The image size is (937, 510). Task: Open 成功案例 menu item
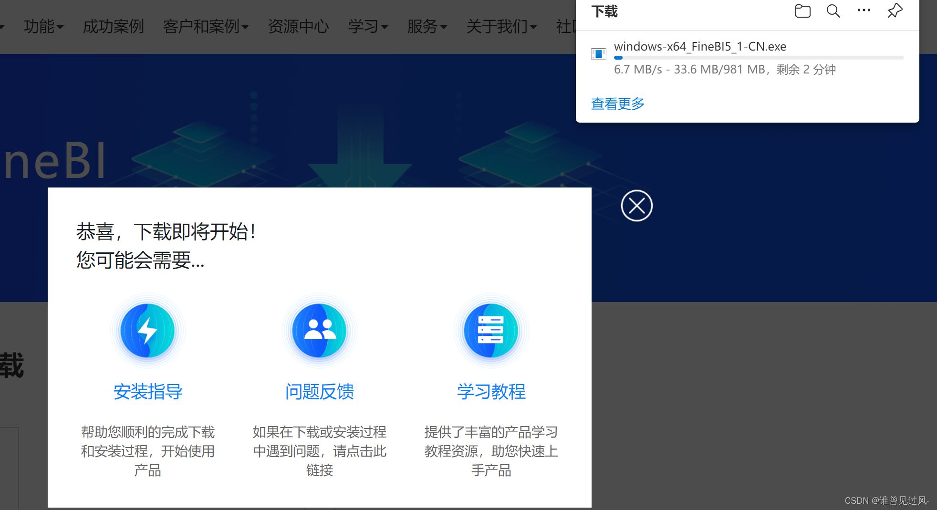(x=113, y=26)
